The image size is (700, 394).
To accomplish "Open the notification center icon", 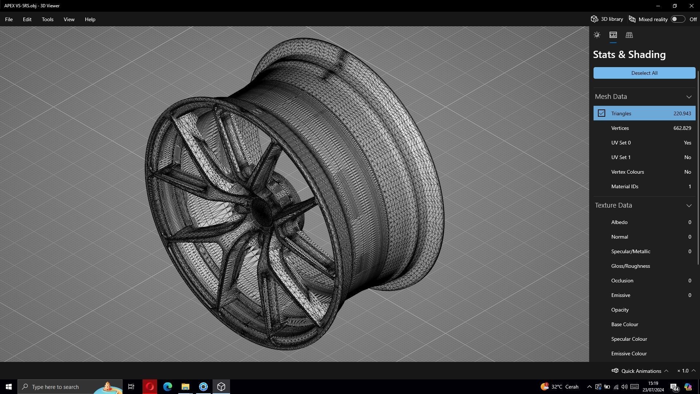I will [x=674, y=387].
